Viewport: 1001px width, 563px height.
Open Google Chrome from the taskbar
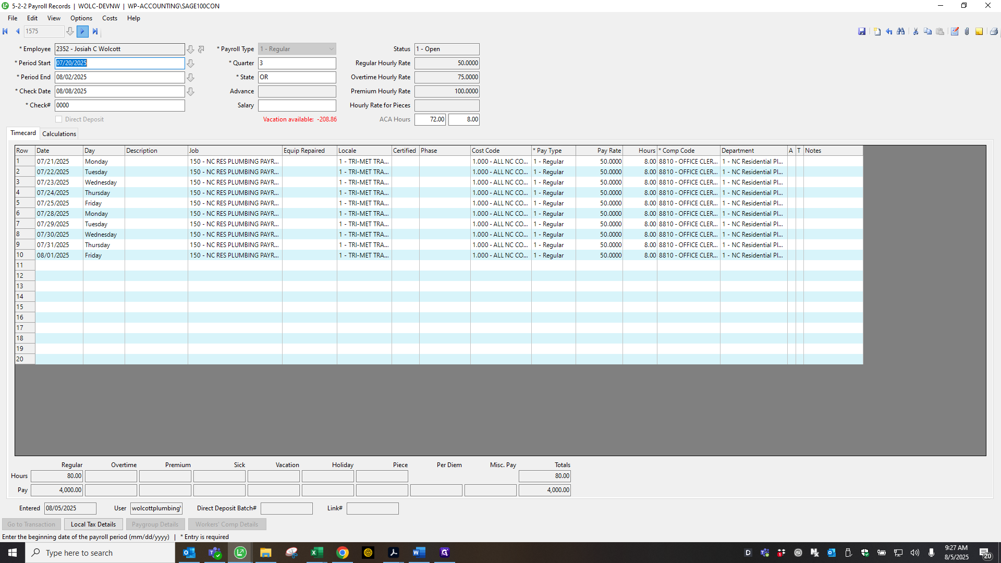tap(342, 553)
